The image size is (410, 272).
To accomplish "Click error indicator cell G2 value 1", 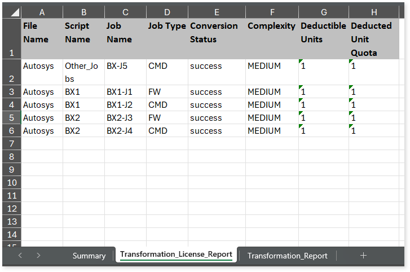I will click(324, 72).
